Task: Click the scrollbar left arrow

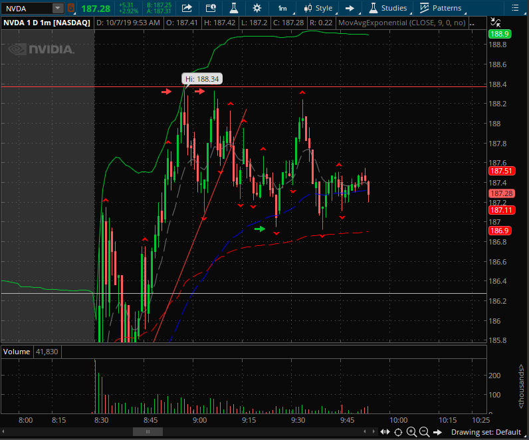Action: click(3, 432)
